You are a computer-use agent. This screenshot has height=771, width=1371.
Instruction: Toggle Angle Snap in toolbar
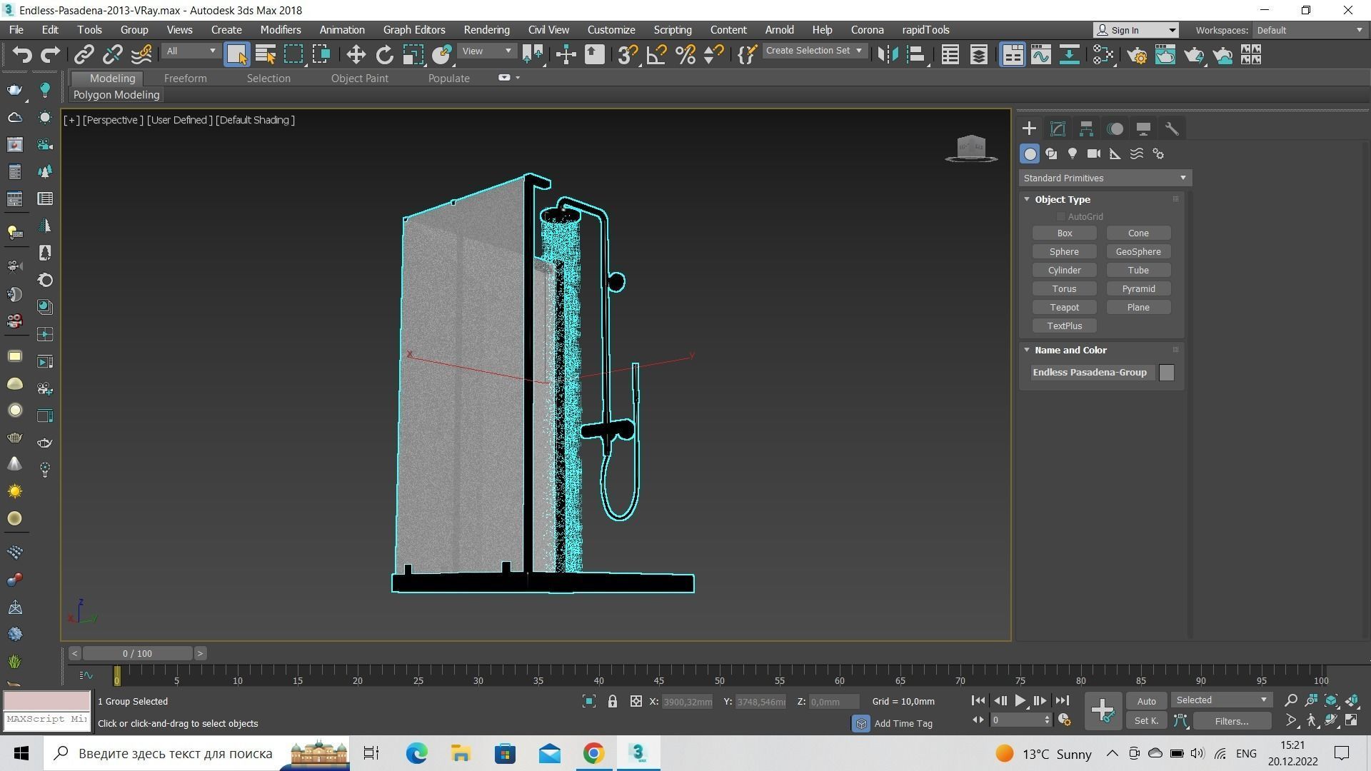(656, 55)
